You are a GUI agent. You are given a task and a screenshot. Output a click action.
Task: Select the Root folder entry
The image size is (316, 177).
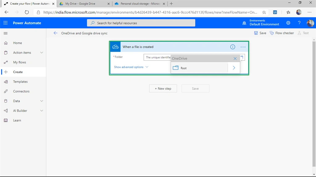tap(199, 68)
